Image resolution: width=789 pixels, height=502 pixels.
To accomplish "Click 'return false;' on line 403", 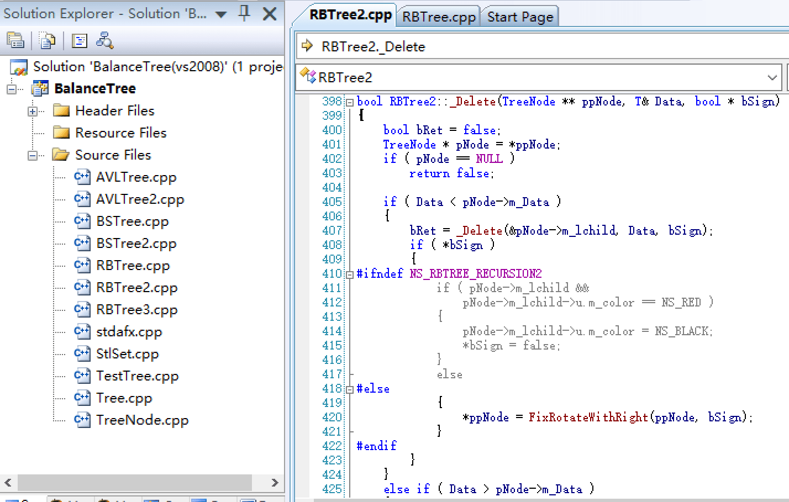I will coord(452,173).
